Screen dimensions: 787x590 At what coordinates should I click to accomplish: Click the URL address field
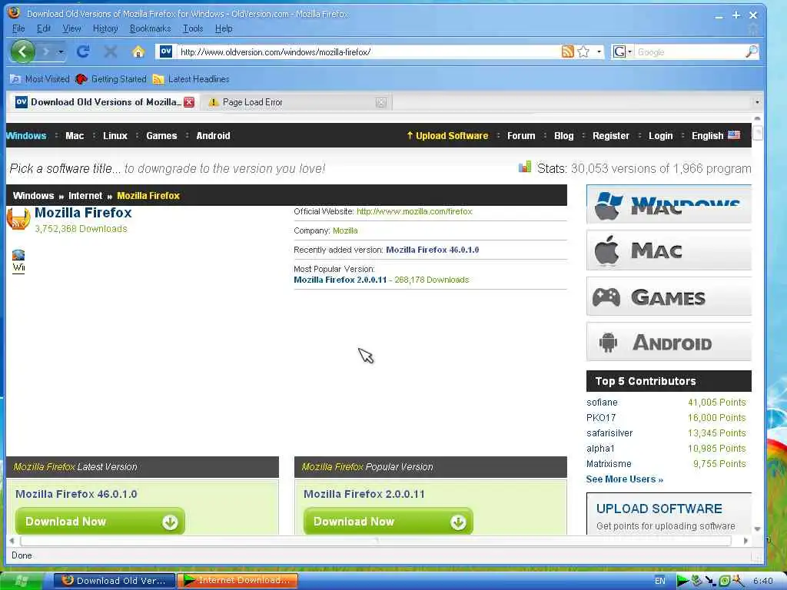click(x=369, y=51)
